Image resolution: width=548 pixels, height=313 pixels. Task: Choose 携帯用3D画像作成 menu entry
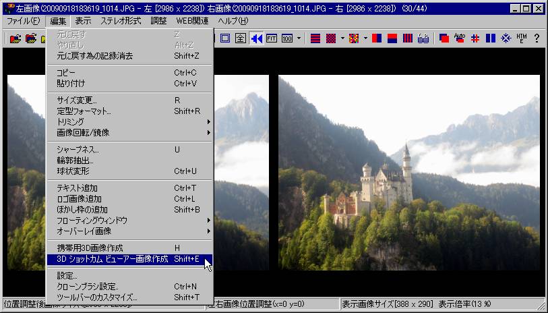click(130, 248)
